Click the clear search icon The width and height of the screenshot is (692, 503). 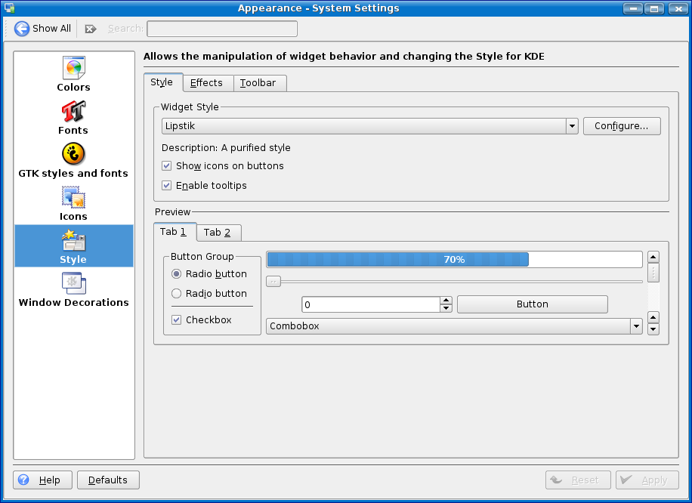click(x=91, y=29)
